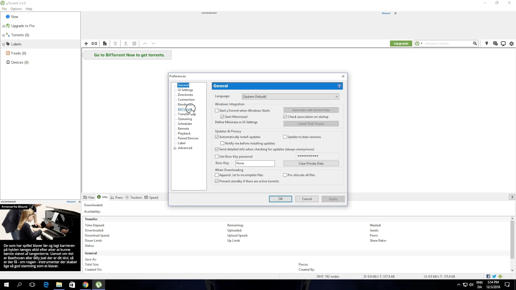Open Task View from the taskbar

click(x=32, y=285)
